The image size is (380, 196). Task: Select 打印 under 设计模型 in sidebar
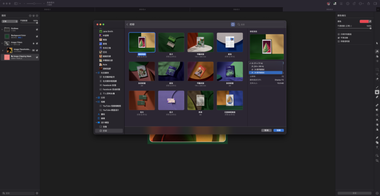pyautogui.click(x=109, y=130)
